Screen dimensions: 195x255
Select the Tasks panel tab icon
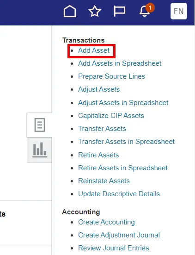pyautogui.click(x=40, y=125)
